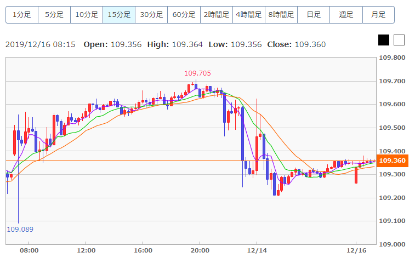Select the 4時間足 tab

click(x=249, y=15)
